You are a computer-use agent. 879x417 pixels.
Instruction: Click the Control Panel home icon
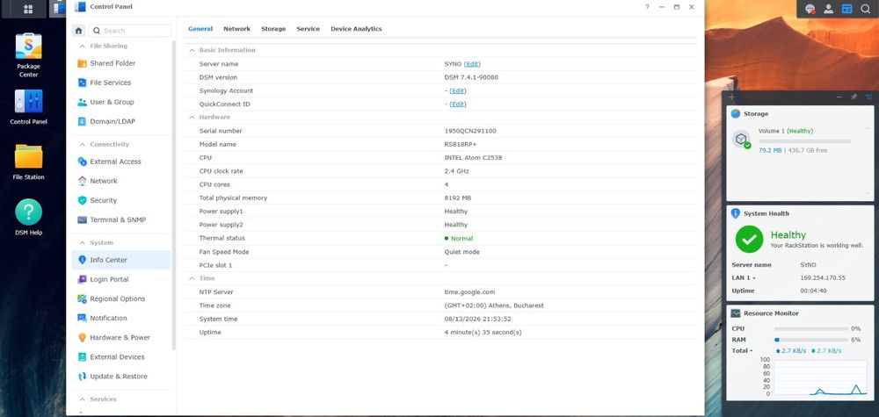click(x=79, y=31)
